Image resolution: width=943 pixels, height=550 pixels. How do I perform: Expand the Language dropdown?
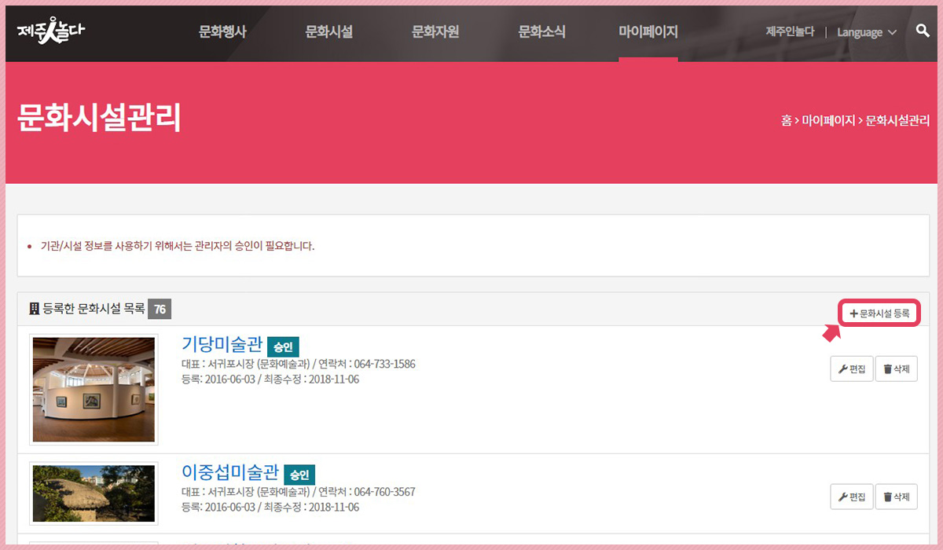867,32
